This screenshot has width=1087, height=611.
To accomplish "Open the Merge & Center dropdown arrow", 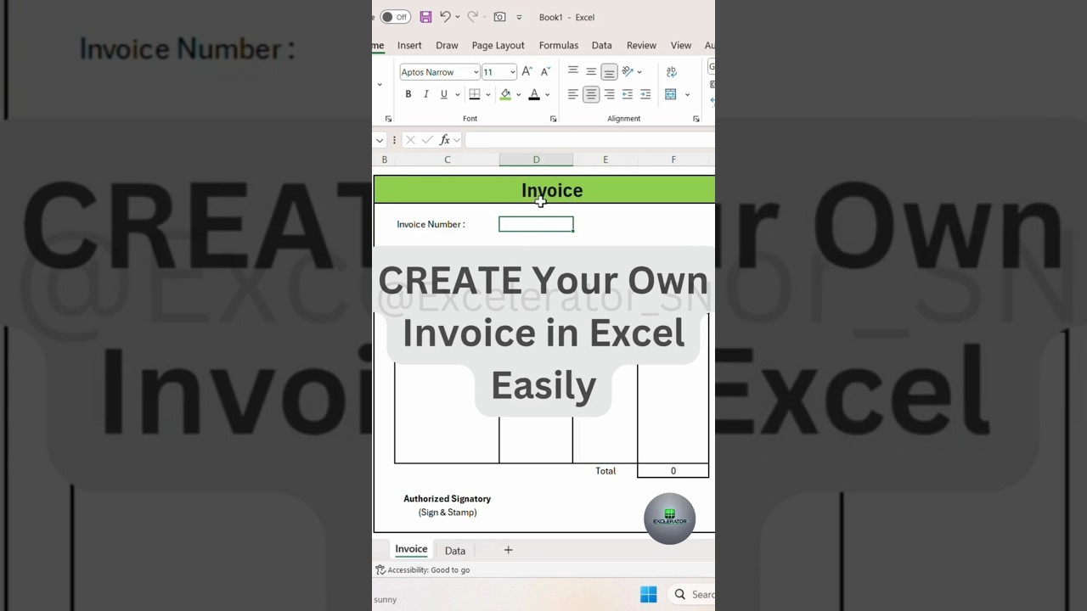I will (x=687, y=94).
